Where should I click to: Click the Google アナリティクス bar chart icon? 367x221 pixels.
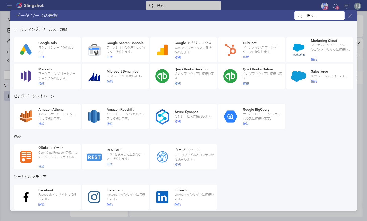click(x=162, y=50)
